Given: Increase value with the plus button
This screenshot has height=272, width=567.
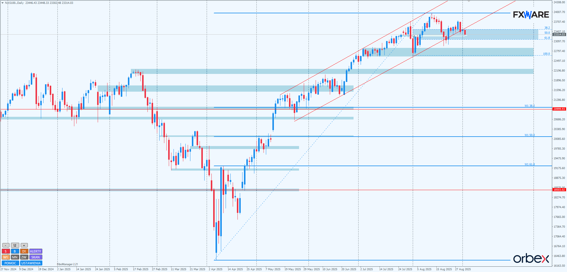Looking at the screenshot, I should [24, 245].
